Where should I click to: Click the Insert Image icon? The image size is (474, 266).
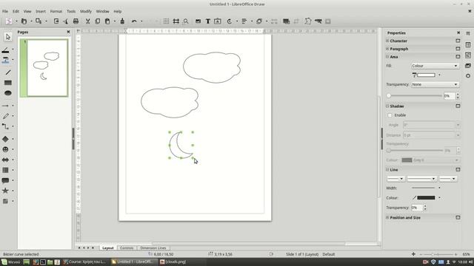point(198,21)
